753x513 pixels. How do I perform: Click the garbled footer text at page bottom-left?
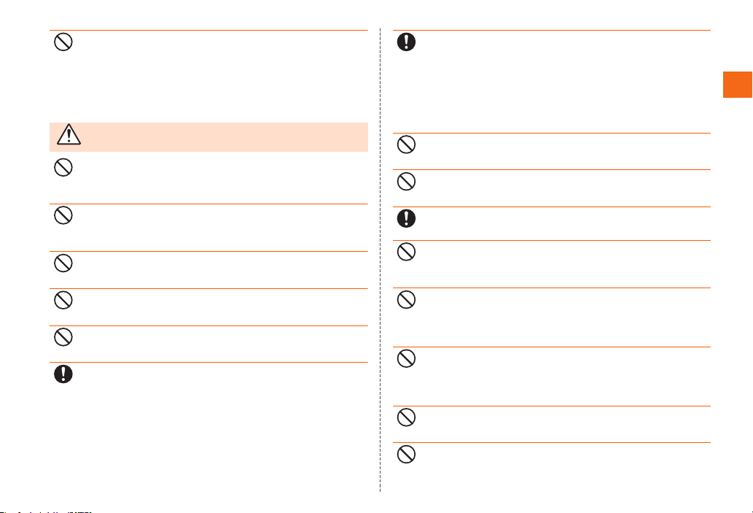(x=46, y=511)
